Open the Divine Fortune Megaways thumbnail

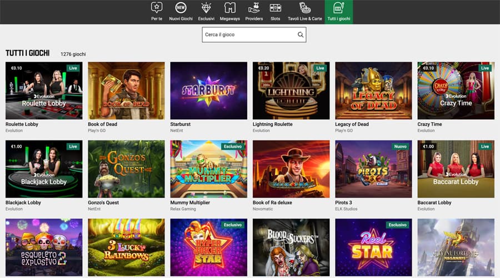[456, 247]
